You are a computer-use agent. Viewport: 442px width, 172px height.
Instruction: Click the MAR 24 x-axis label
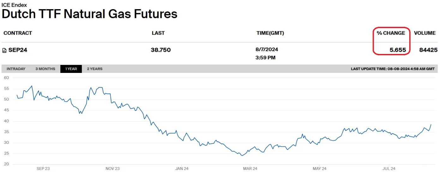251,169
